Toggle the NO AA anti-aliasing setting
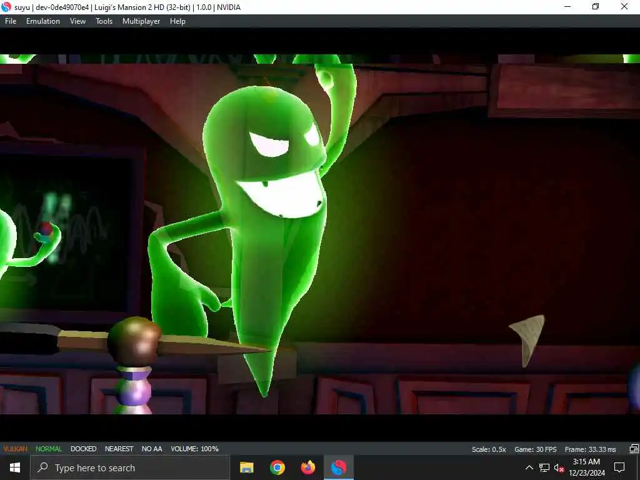This screenshot has height=480, width=640. pos(152,449)
